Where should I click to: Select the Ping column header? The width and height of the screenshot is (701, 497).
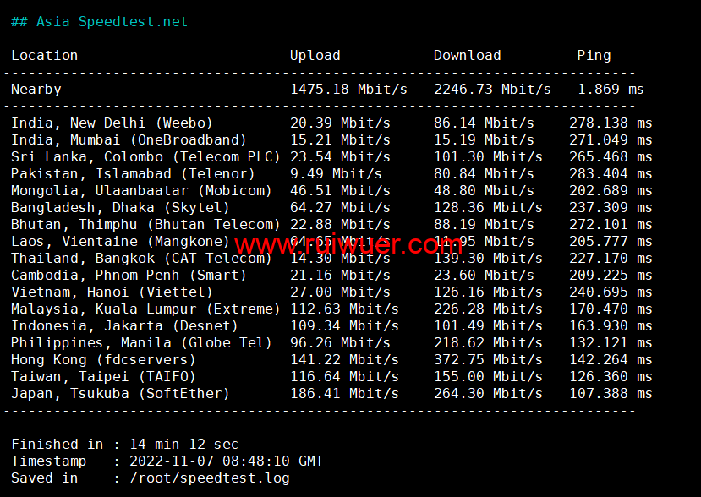(x=594, y=56)
